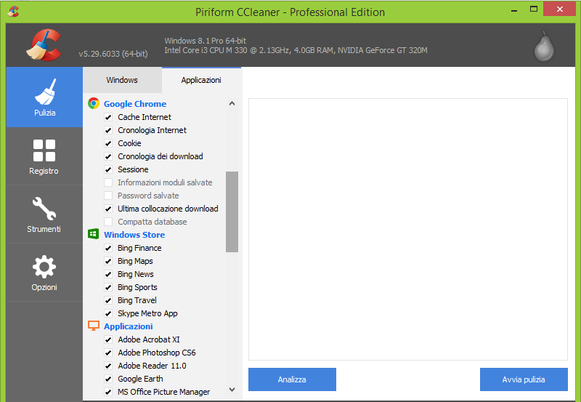
Task: Uncheck the Bing Maps checkbox
Action: (108, 261)
